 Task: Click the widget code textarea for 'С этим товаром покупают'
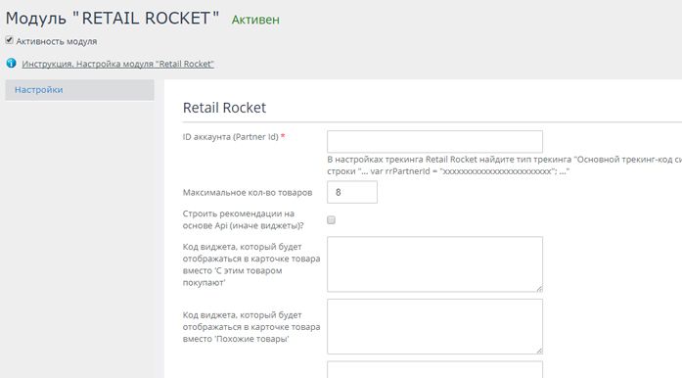(x=435, y=264)
